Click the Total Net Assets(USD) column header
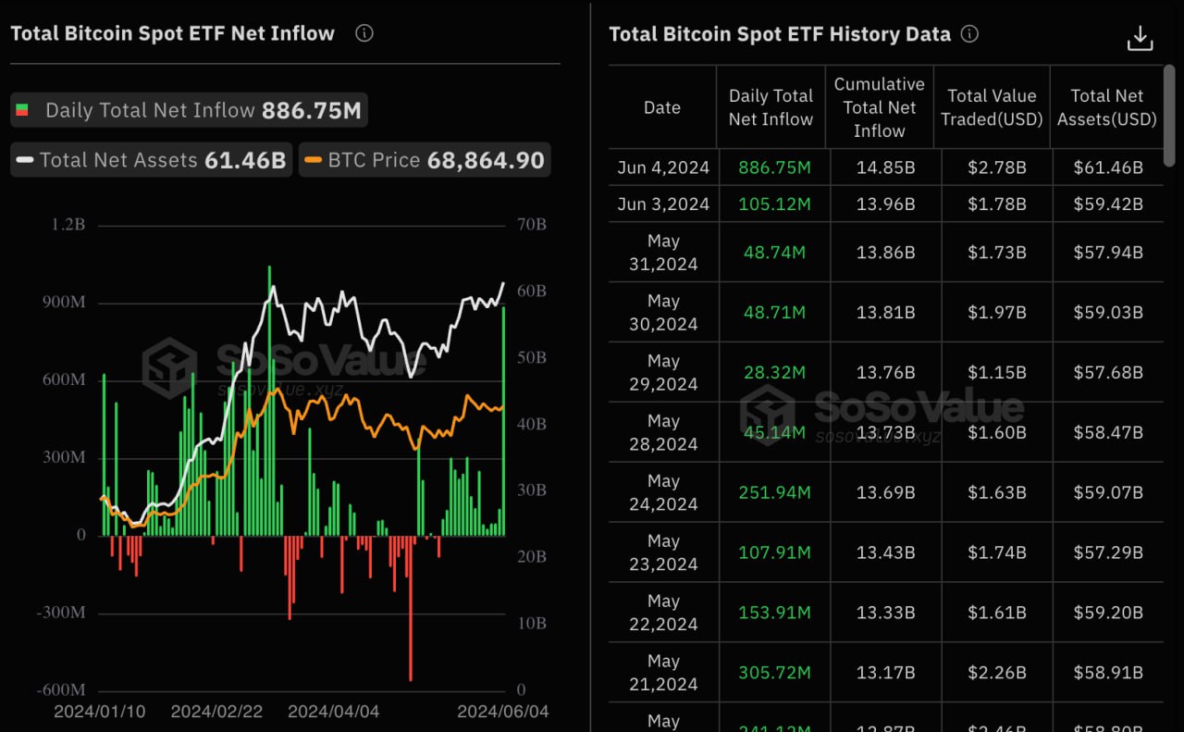The height and width of the screenshot is (732, 1184). pos(1106,107)
